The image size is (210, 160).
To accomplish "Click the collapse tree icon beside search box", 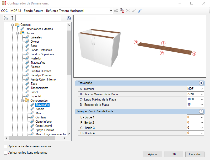I will (x=12, y=18).
